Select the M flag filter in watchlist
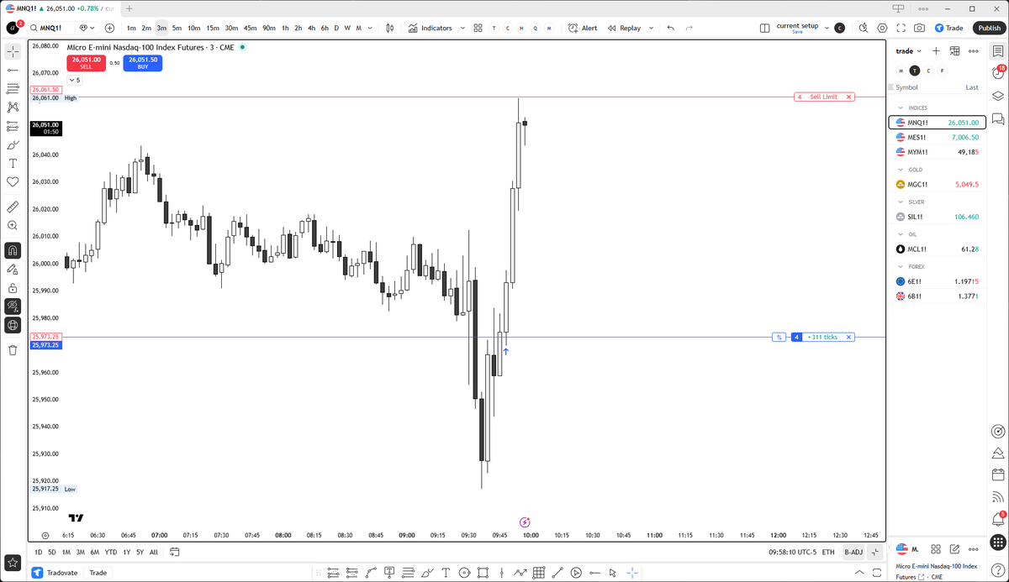 [x=901, y=71]
